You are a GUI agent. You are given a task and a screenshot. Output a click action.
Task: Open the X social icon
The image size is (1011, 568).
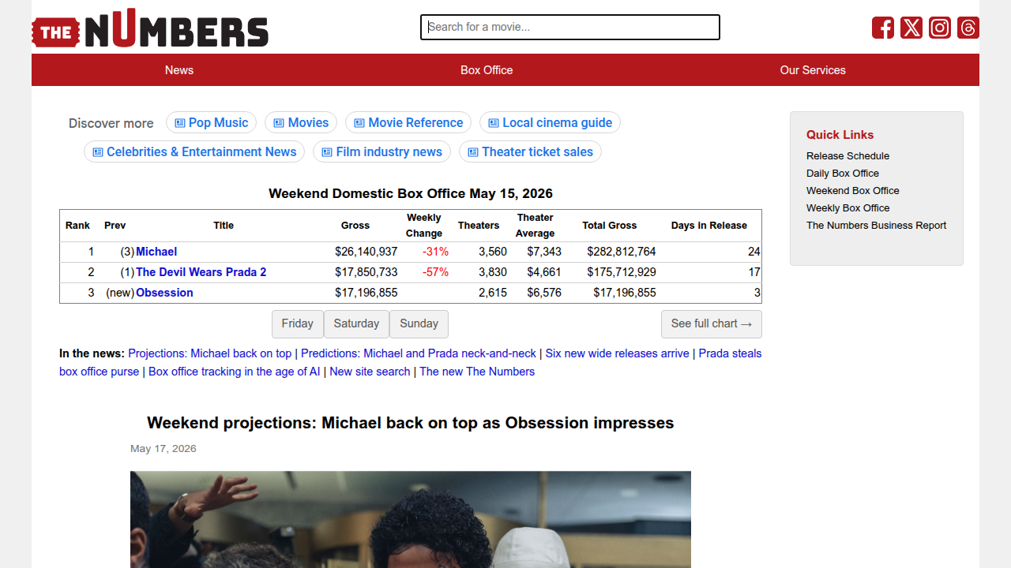point(911,28)
